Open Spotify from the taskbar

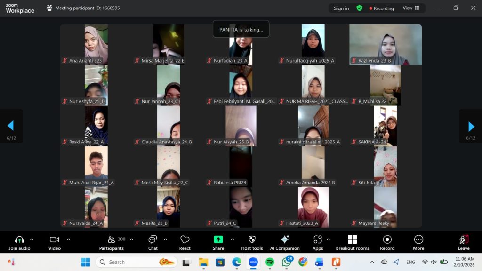(270, 262)
